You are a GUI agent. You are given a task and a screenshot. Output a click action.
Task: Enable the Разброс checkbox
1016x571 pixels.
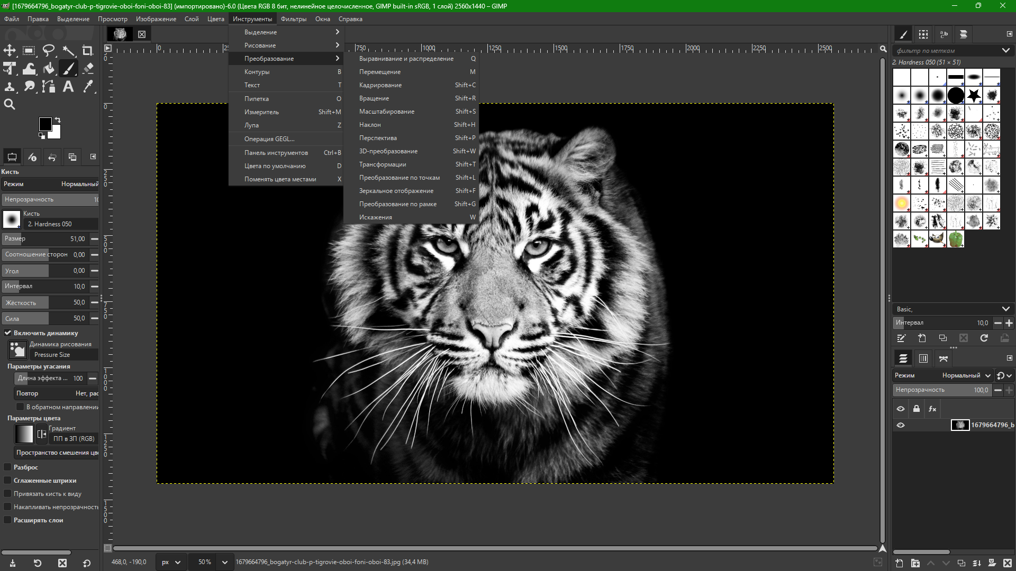click(8, 467)
